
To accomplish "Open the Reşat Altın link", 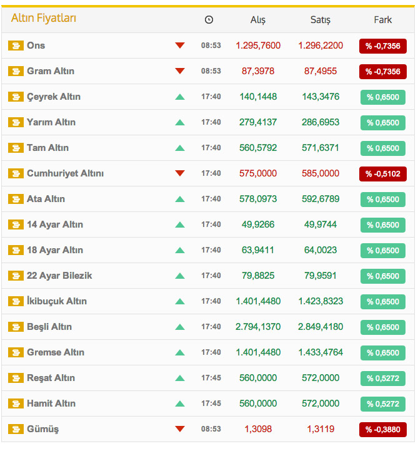I will tap(51, 378).
